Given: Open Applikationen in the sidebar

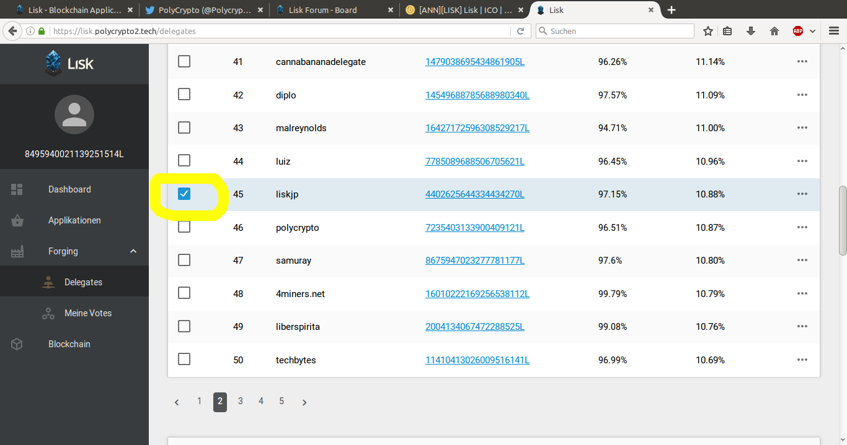Looking at the screenshot, I should (x=74, y=220).
